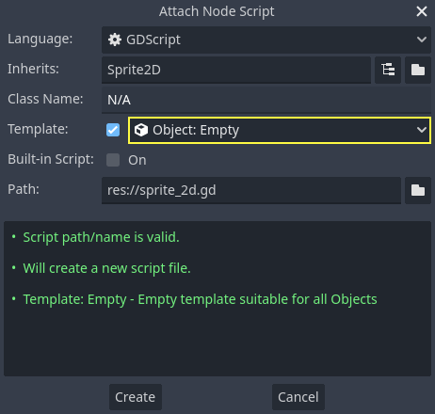Click the Class Name N/A field
This screenshot has width=435, height=414.
pyautogui.click(x=266, y=100)
